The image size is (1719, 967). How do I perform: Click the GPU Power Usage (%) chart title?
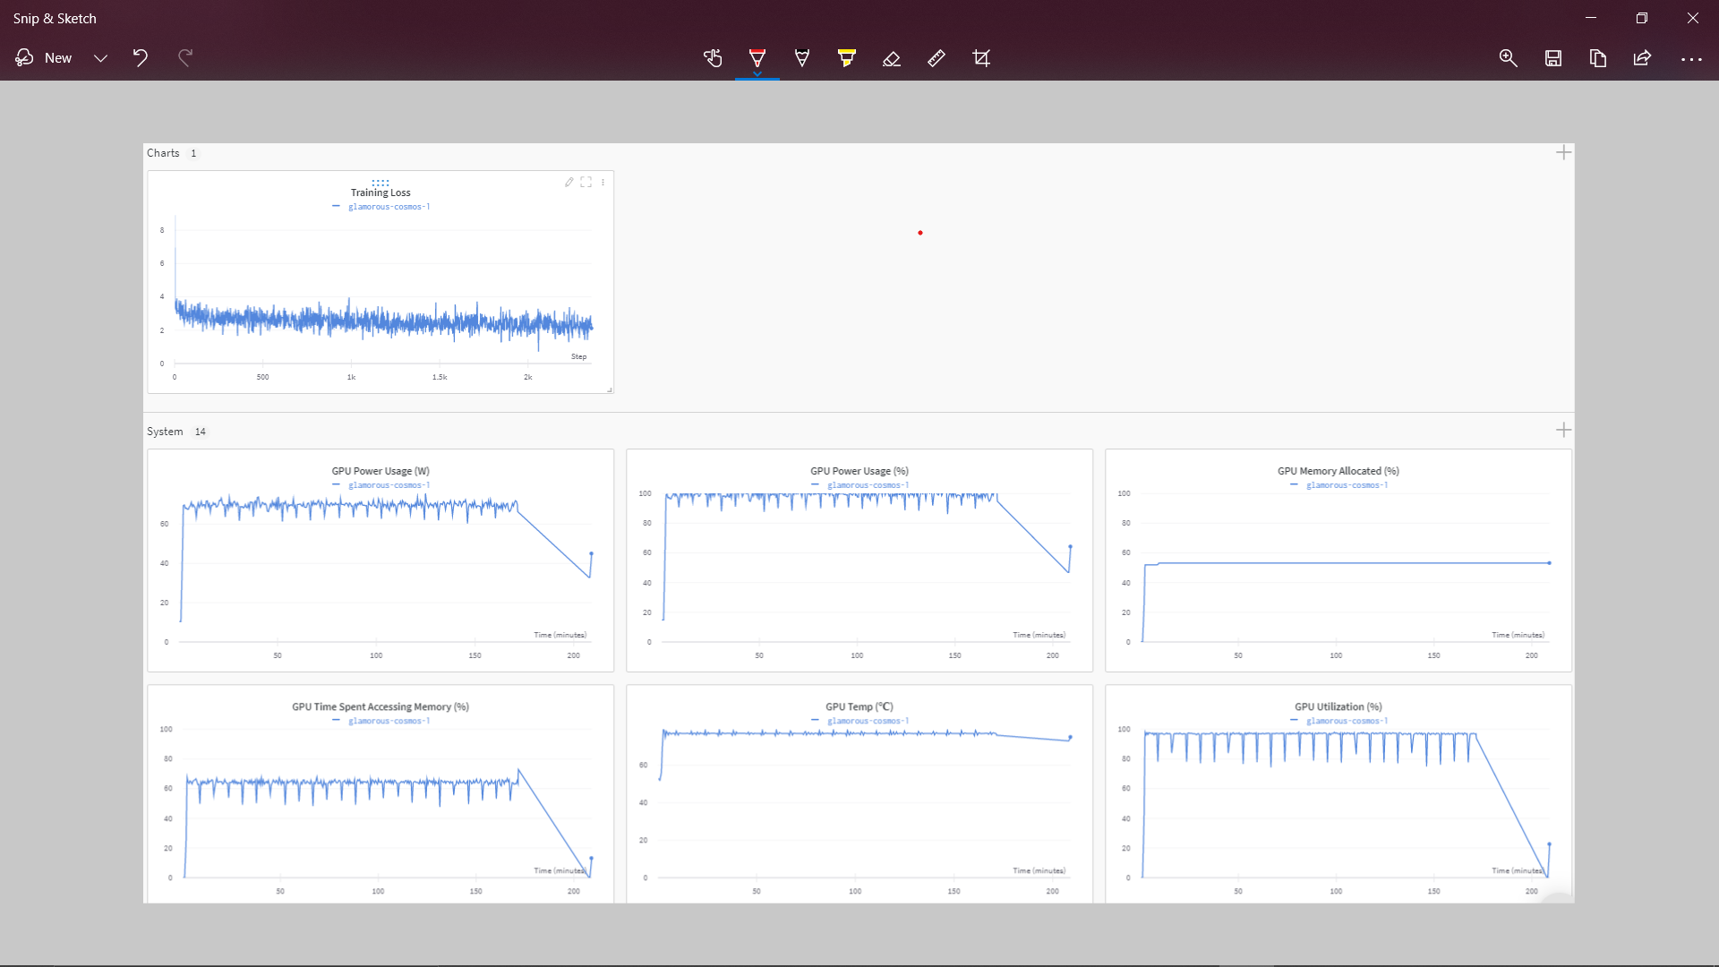point(859,471)
